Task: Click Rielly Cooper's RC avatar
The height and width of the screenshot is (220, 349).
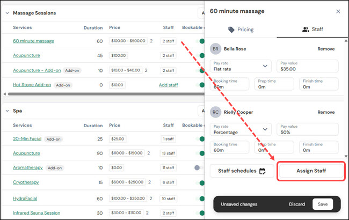Action: tap(215, 112)
